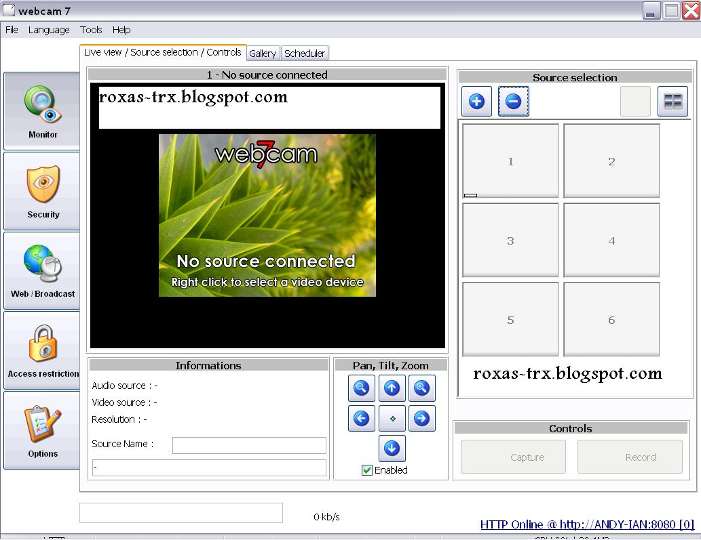Open the Monitor panel
Image resolution: width=701 pixels, height=540 pixels.
click(x=42, y=110)
